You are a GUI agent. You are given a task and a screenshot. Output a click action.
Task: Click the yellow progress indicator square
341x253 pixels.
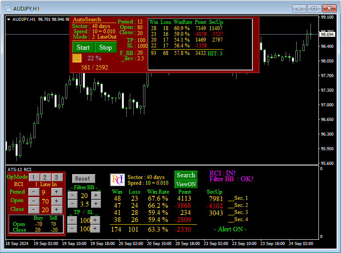click(x=77, y=58)
